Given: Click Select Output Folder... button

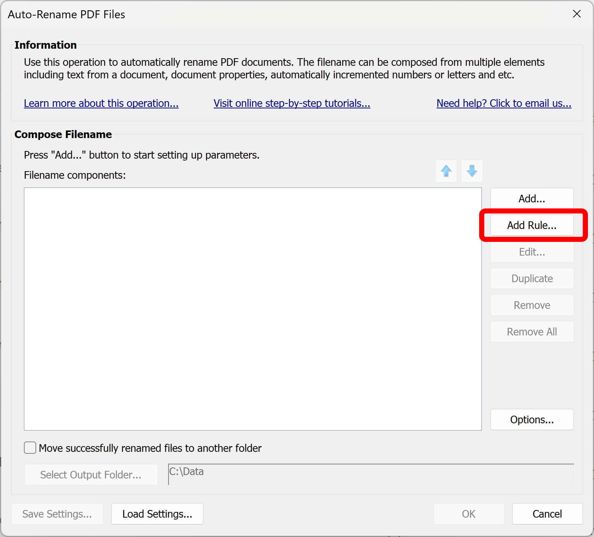Looking at the screenshot, I should pyautogui.click(x=91, y=475).
